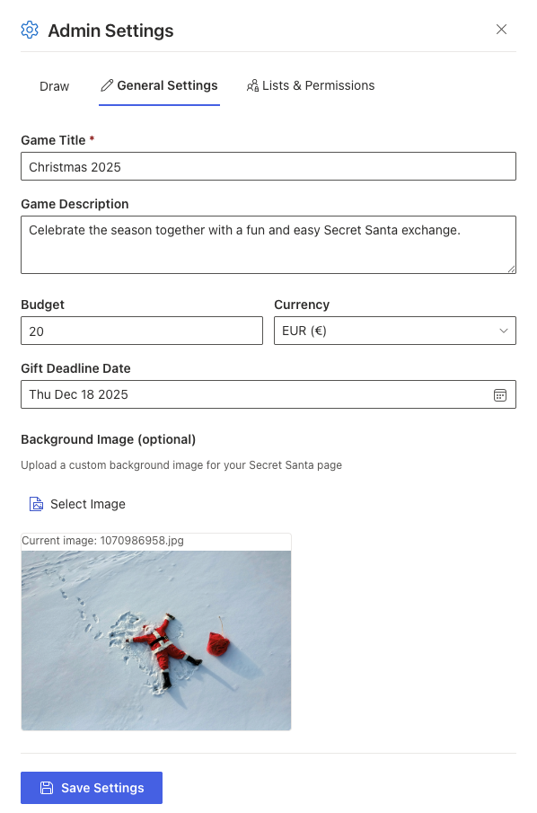Image resolution: width=537 pixels, height=813 pixels.
Task: Click the people icon on Lists & Permissions tab
Action: tap(253, 85)
